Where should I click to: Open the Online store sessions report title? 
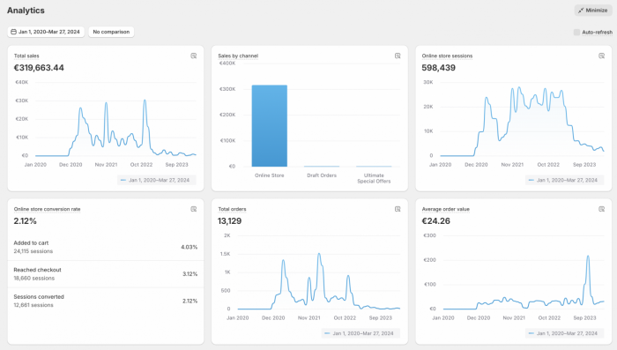point(447,56)
